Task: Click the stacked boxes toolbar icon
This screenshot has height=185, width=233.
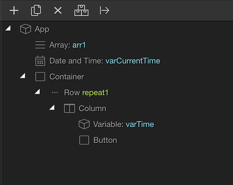Action: pos(81,10)
